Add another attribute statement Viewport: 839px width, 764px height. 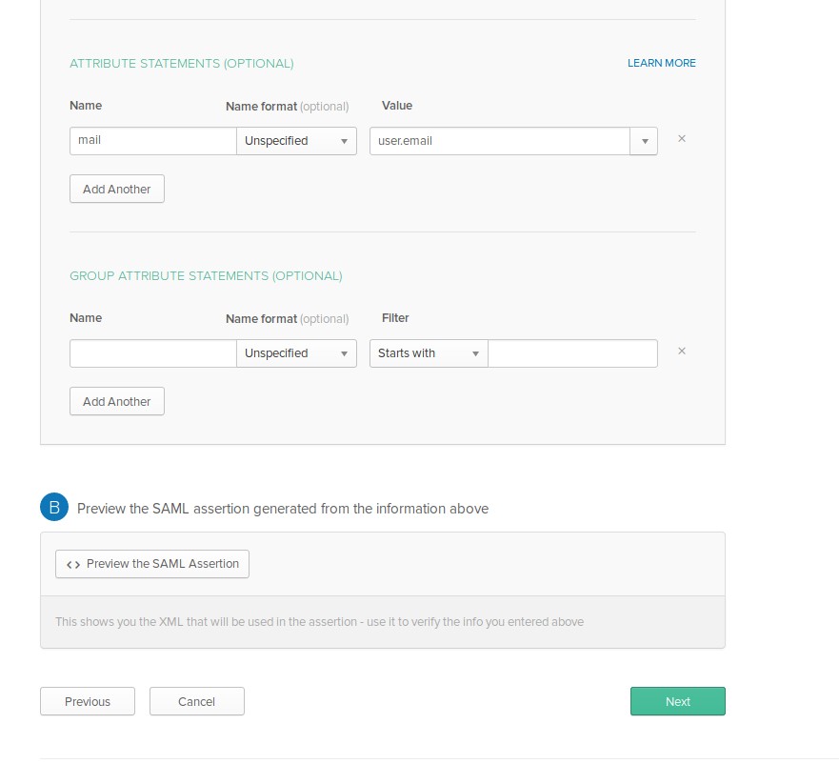116,189
